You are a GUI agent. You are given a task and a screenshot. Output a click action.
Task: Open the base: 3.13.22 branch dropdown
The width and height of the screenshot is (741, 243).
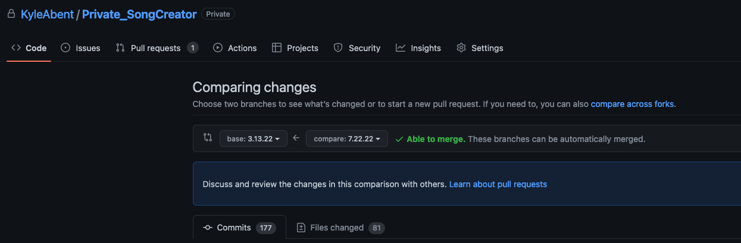(x=254, y=139)
